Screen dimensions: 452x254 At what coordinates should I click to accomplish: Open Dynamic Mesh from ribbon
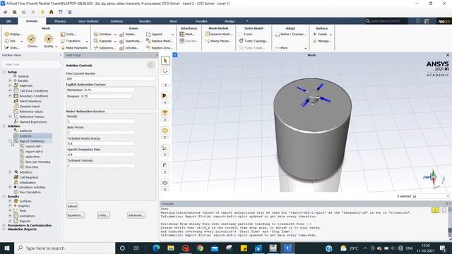click(x=218, y=34)
